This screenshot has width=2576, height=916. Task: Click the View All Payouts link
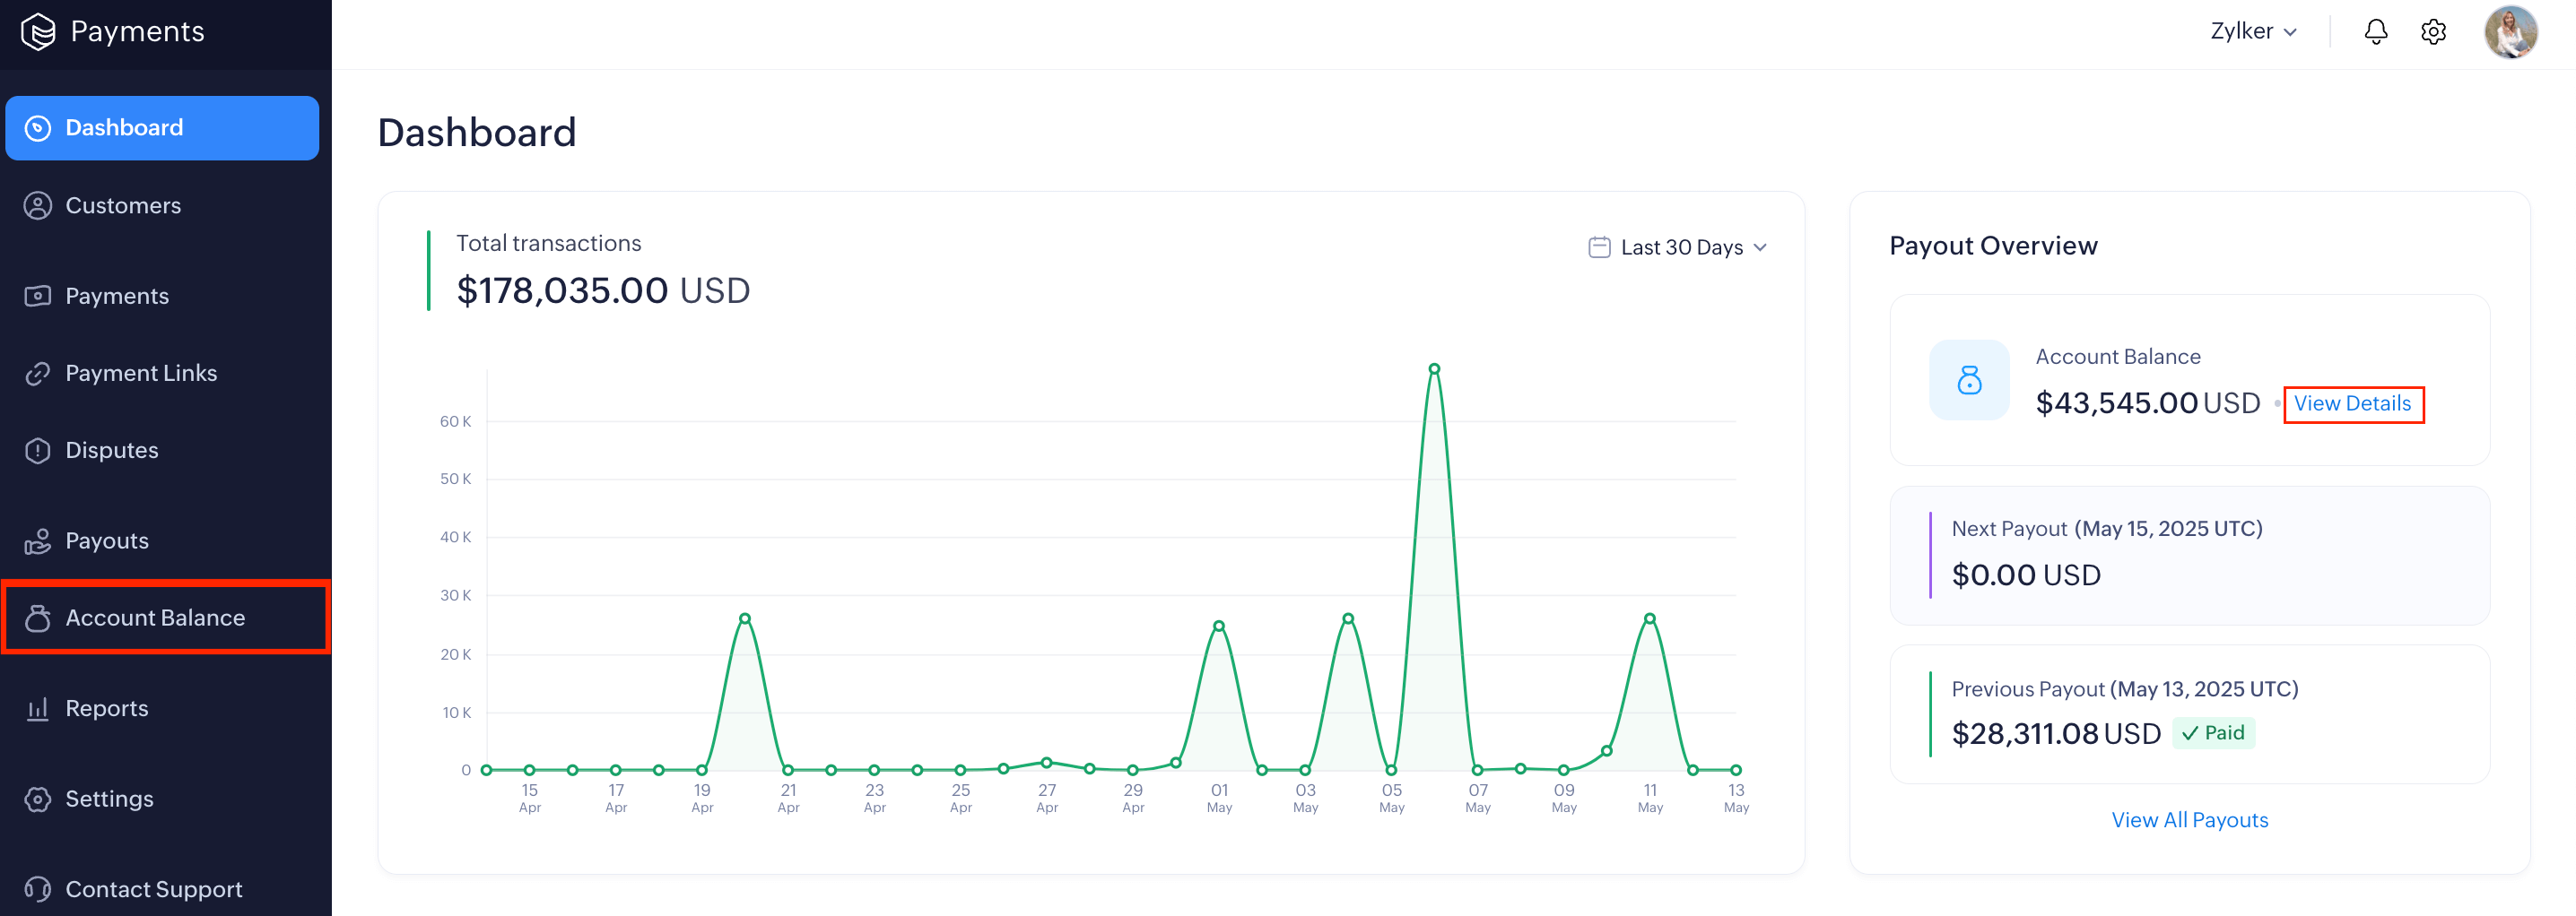click(2189, 820)
